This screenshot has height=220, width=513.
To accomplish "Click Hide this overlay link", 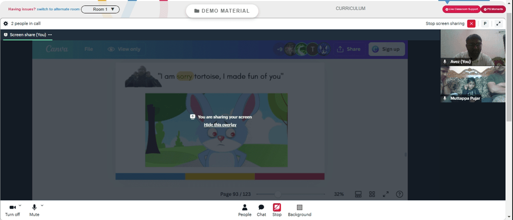I will pyautogui.click(x=220, y=125).
